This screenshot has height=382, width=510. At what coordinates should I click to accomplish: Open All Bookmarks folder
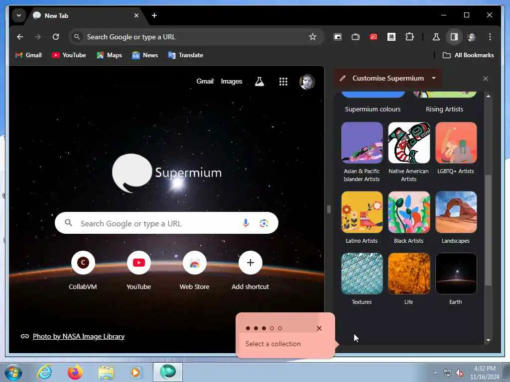click(x=468, y=55)
